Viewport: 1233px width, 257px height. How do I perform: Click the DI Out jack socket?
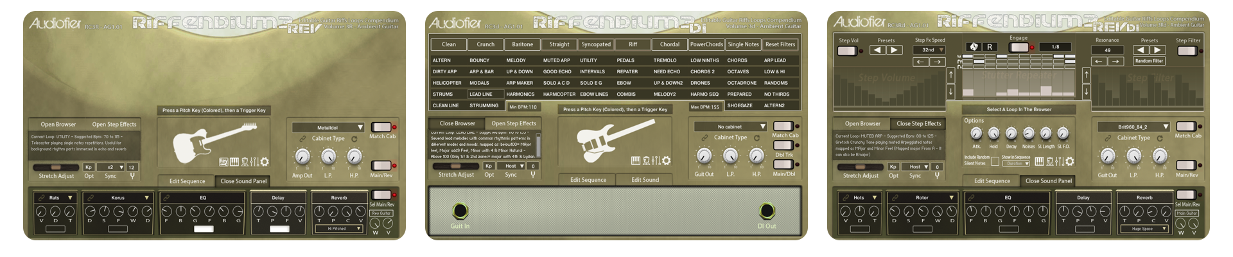point(766,211)
